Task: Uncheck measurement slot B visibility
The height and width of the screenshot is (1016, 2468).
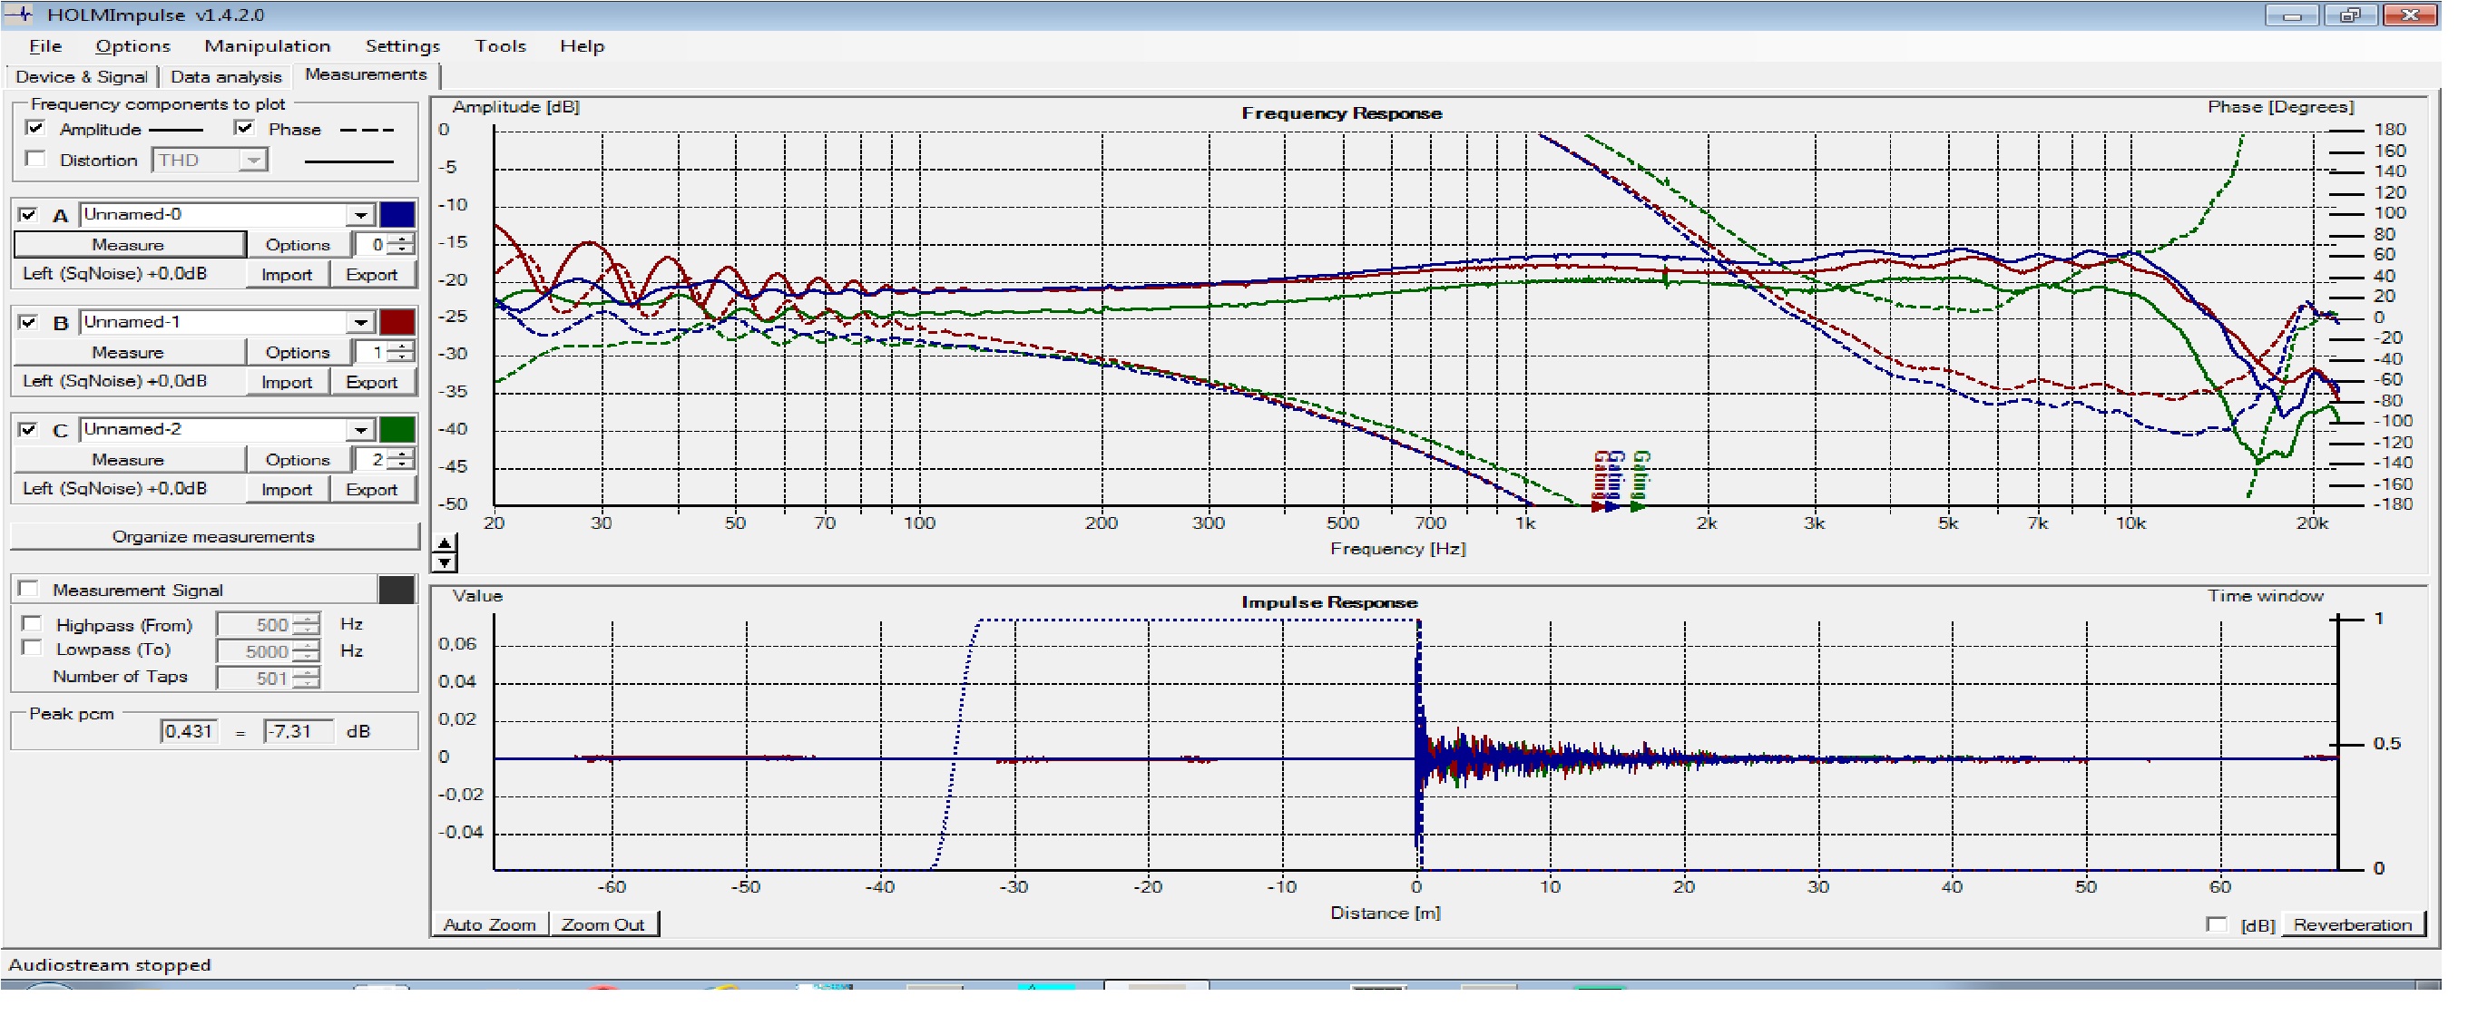Action: pyautogui.click(x=28, y=323)
